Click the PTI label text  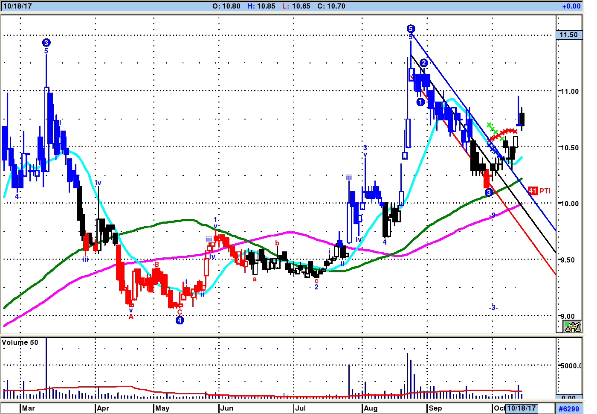545,191
